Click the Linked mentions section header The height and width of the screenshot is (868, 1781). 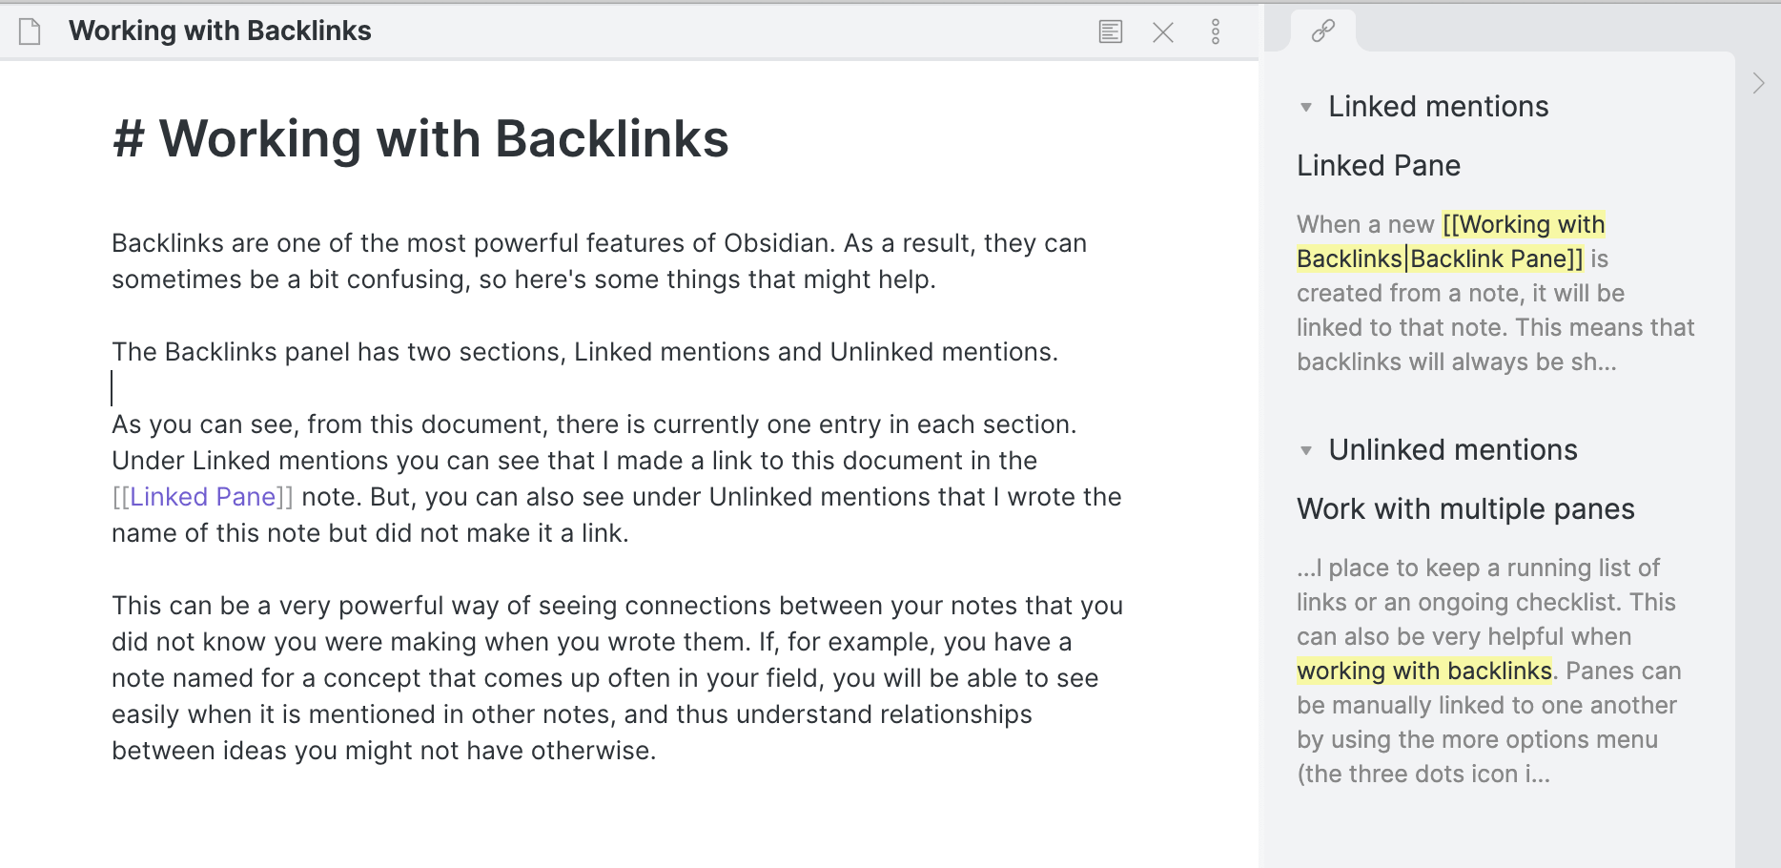click(x=1437, y=107)
